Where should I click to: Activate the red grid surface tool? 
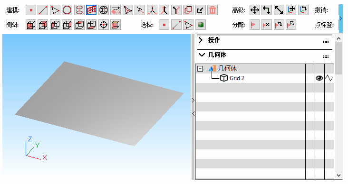click(91, 10)
